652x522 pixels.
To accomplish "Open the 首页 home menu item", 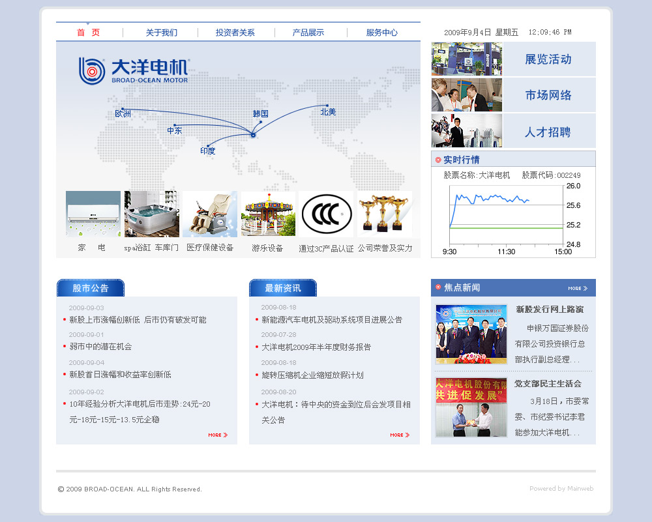I will 89,33.
